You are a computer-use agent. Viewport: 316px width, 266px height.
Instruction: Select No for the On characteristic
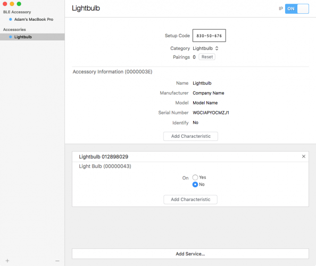tap(195, 185)
